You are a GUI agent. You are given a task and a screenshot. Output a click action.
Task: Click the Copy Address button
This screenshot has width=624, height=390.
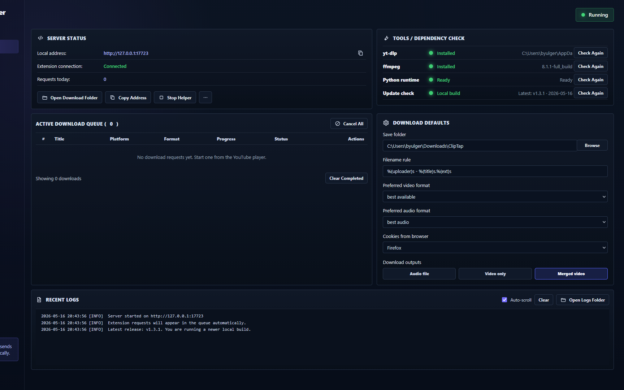point(128,97)
